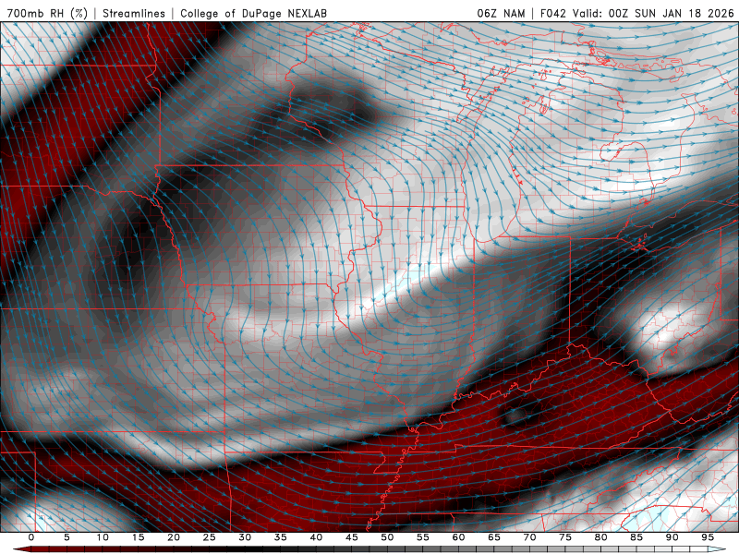The width and height of the screenshot is (739, 554).
Task: Click the 20 value on the color scale
Action: pyautogui.click(x=174, y=537)
